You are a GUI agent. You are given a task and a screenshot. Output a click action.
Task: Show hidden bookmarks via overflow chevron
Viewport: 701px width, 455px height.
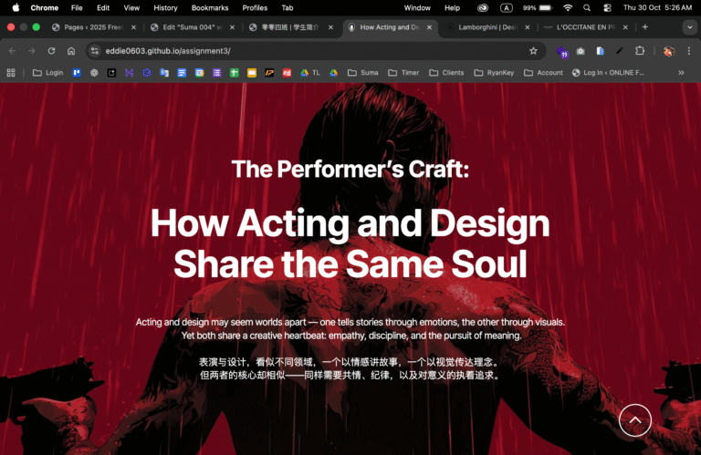[x=681, y=72]
